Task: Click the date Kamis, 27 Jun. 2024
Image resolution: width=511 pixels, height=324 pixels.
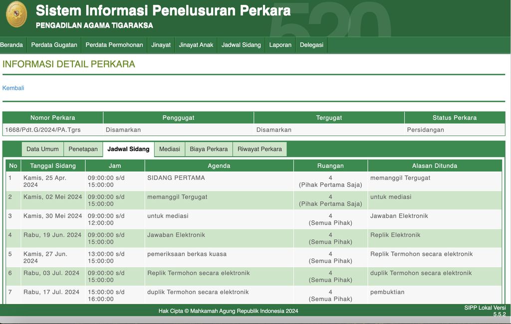Action: [x=45, y=257]
